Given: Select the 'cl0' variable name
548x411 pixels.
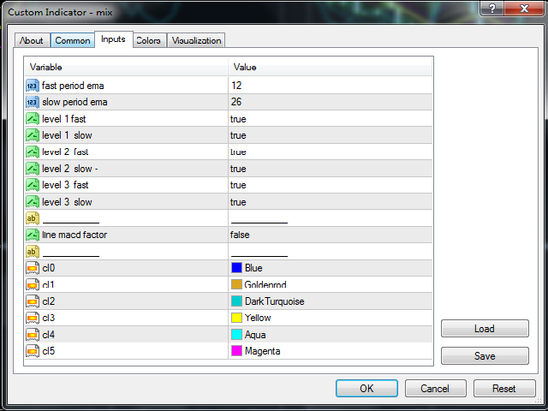Looking at the screenshot, I should (x=48, y=268).
